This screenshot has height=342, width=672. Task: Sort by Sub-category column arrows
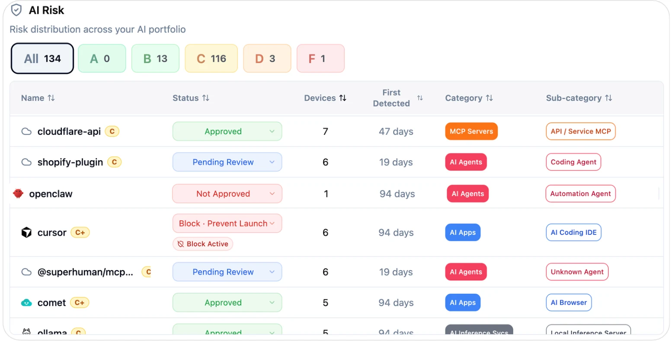click(x=608, y=98)
